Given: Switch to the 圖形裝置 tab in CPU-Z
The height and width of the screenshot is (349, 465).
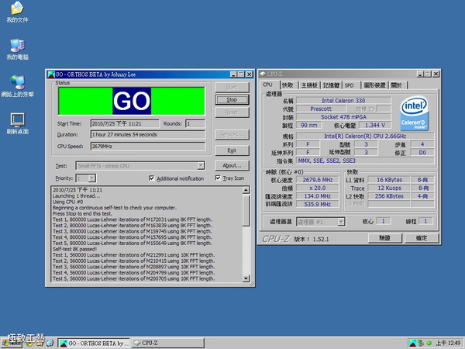Looking at the screenshot, I should point(374,85).
